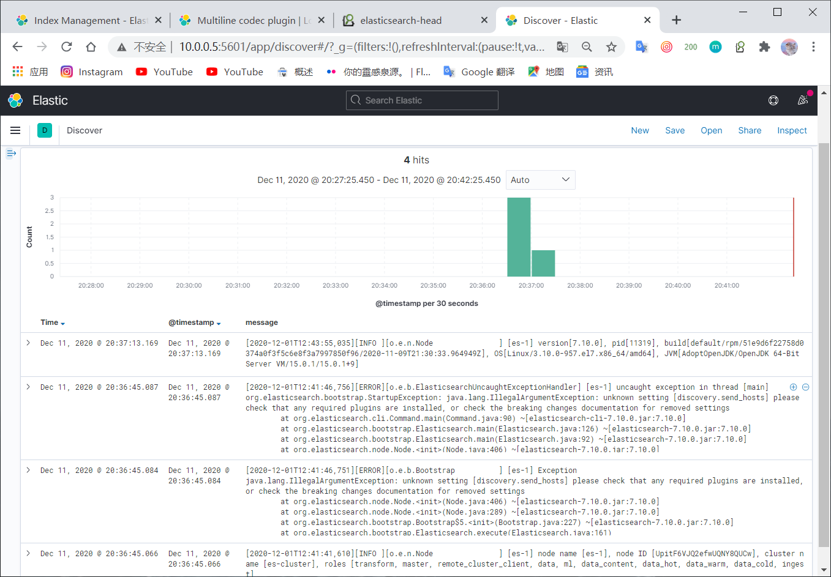
Task: Open the 概述 bookmark
Action: pyautogui.click(x=295, y=72)
